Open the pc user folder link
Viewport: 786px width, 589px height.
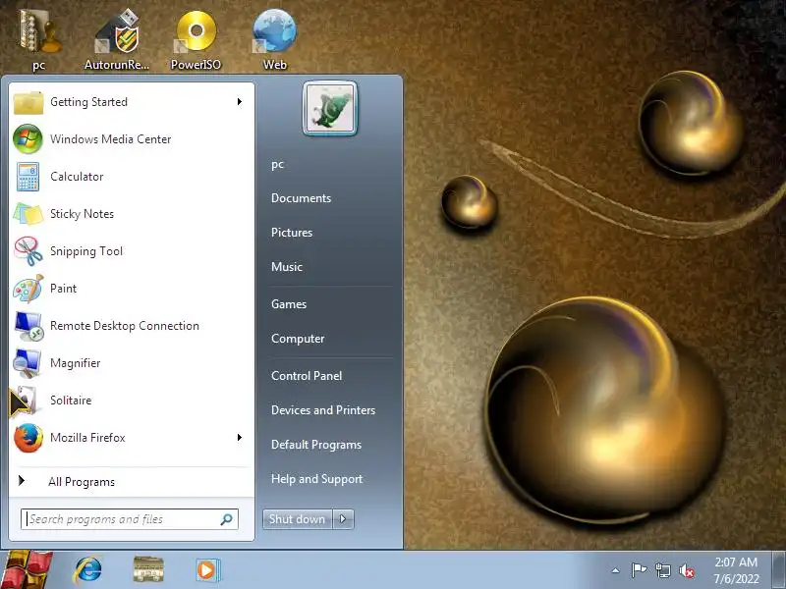[278, 164]
